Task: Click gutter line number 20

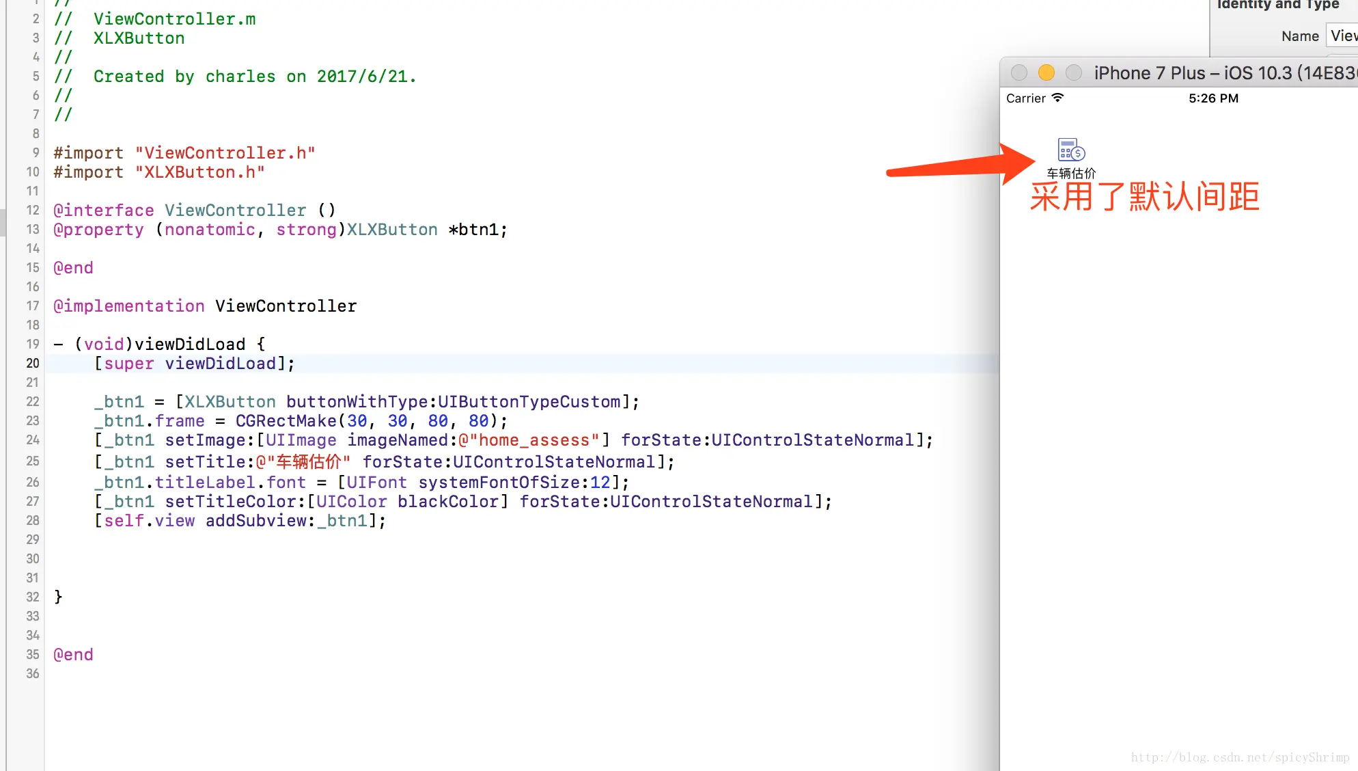Action: click(32, 364)
